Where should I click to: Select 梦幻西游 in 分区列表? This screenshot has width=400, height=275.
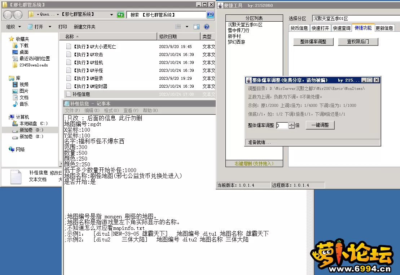pyautogui.click(x=237, y=42)
